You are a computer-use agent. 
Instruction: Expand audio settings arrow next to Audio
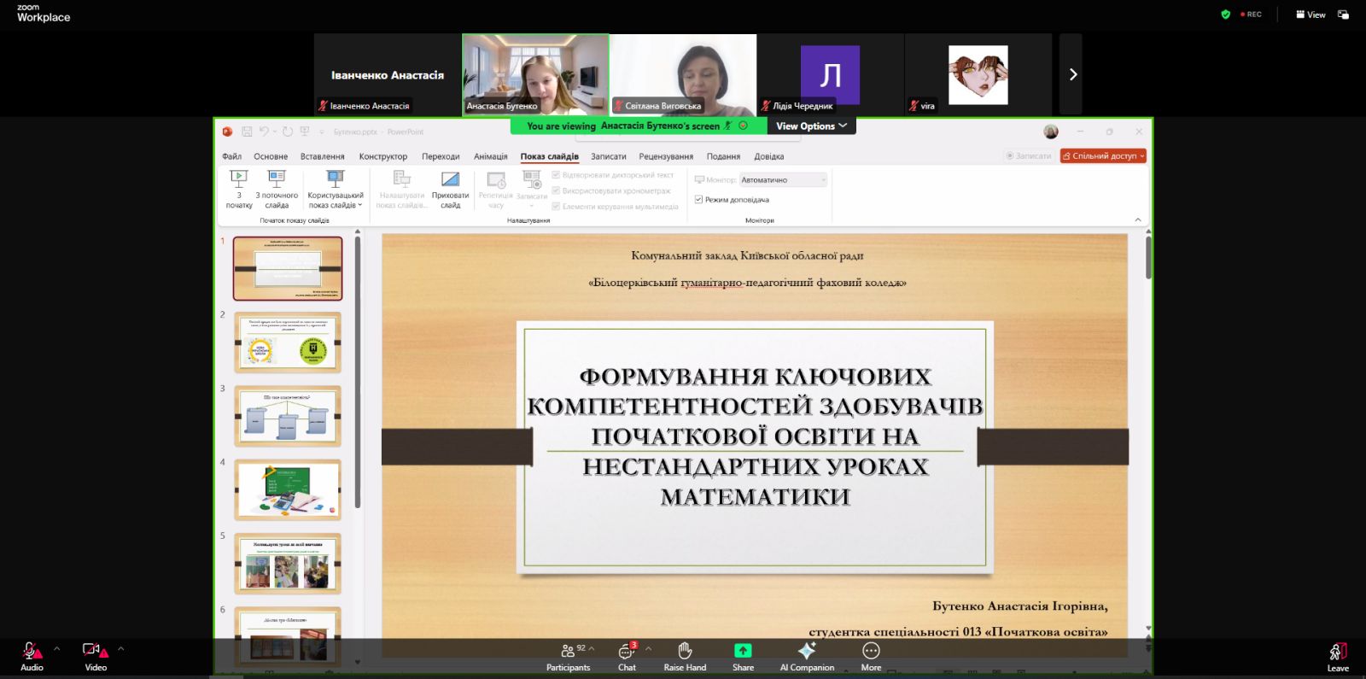(x=57, y=649)
